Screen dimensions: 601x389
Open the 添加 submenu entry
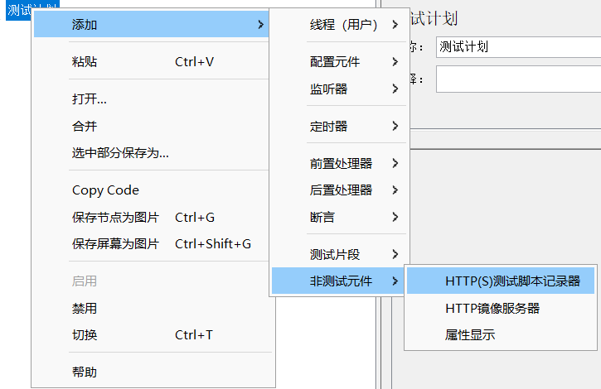tap(151, 25)
